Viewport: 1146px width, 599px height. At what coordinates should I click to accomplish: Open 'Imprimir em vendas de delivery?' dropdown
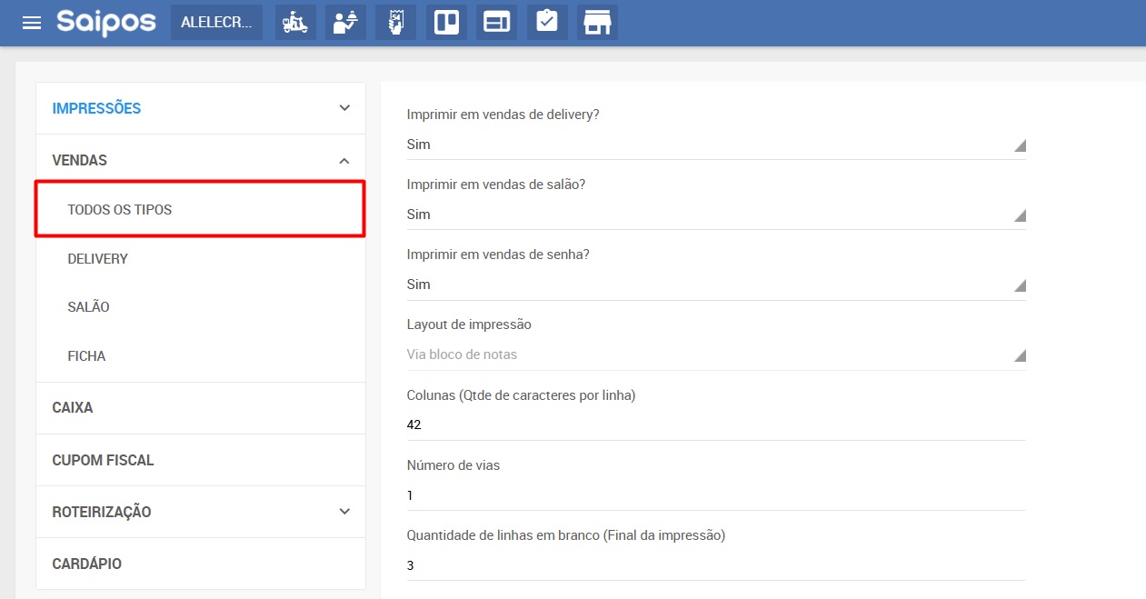coord(715,145)
